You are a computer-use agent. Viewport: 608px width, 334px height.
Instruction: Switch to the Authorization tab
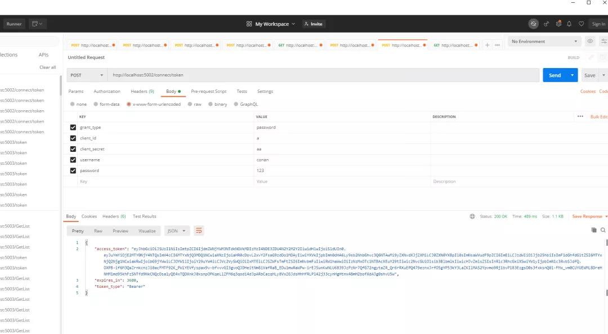107,91
